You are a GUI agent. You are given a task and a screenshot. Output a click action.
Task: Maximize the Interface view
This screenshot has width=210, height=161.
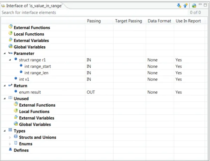coord(205,5)
